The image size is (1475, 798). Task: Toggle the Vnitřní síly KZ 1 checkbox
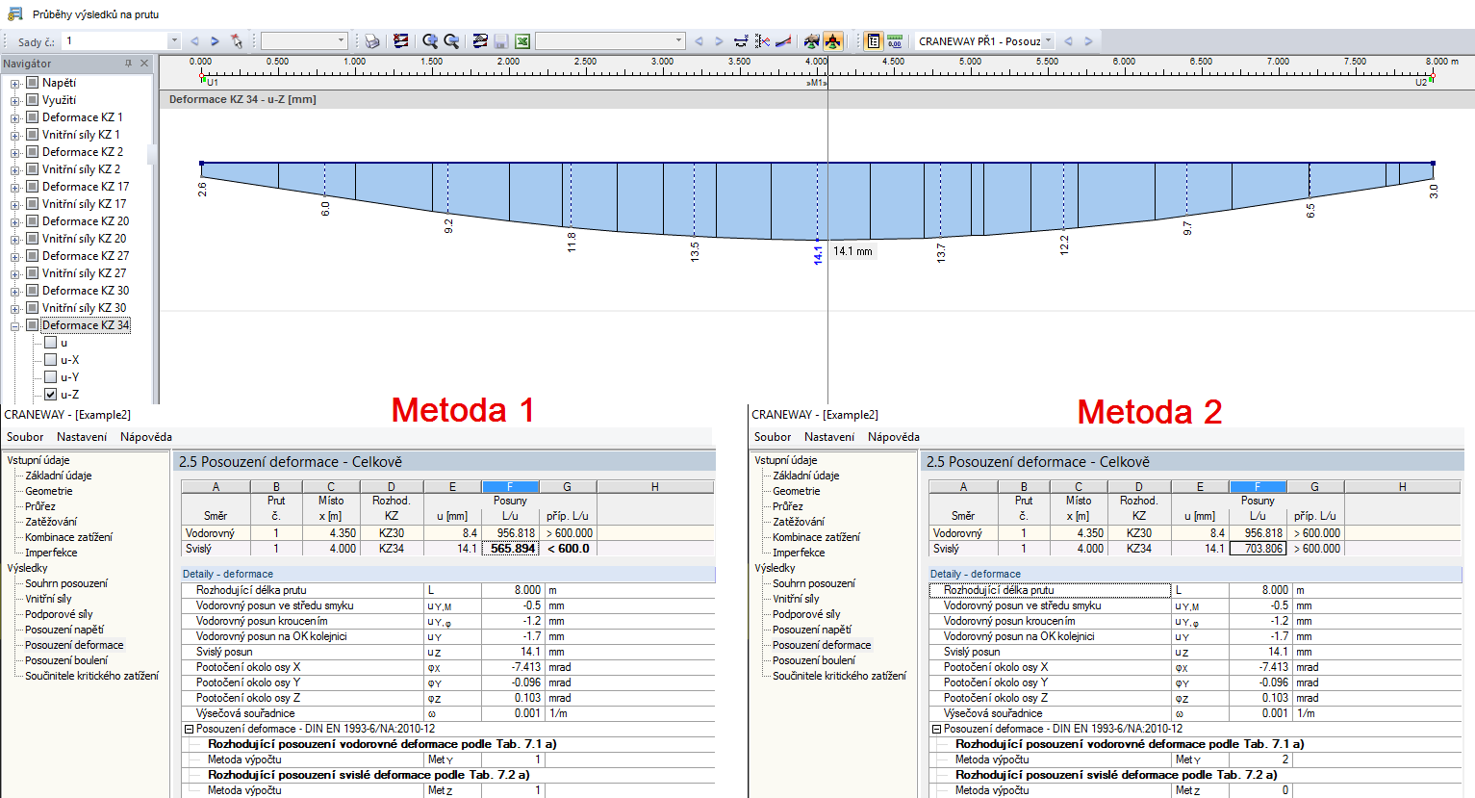point(32,135)
